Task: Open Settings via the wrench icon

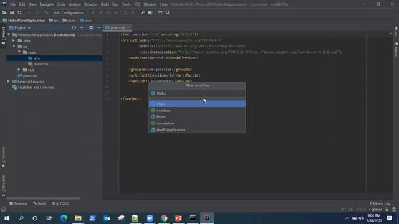Action: pyautogui.click(x=143, y=12)
